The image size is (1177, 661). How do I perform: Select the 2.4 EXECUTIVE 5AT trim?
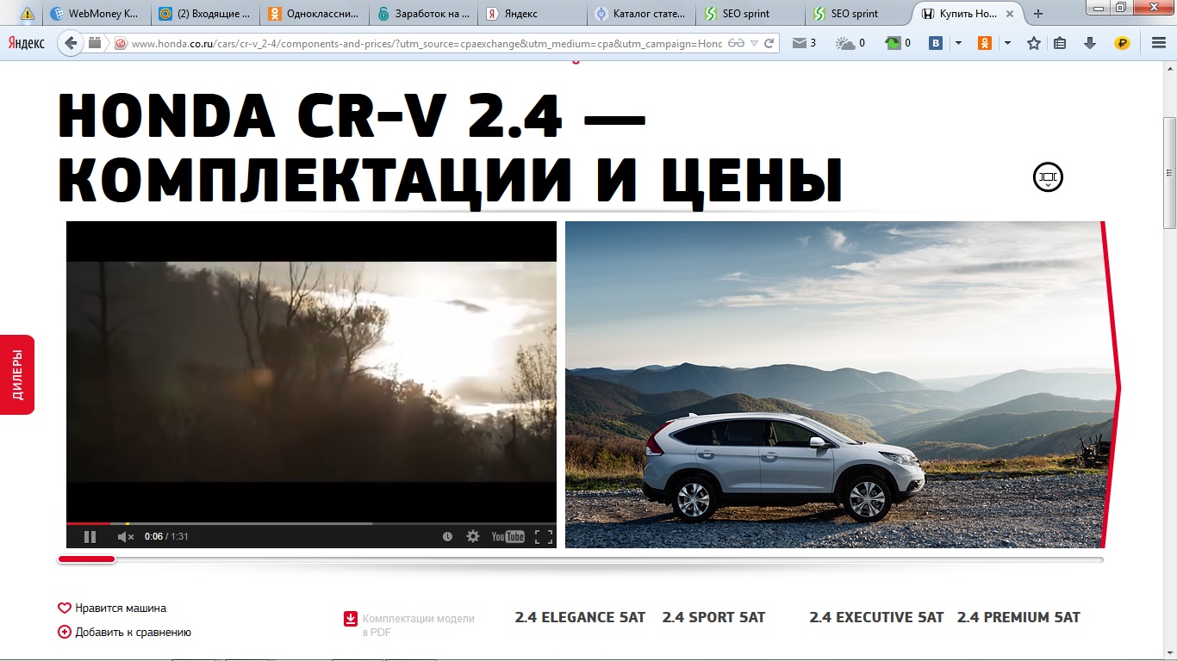coord(876,617)
